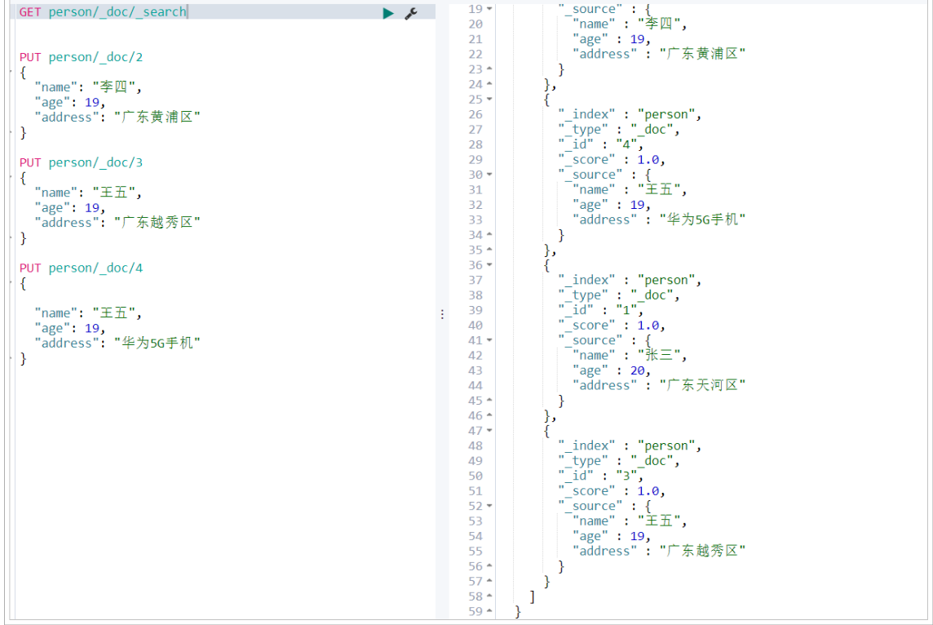Click on PUT person/_doc/2 request line

point(81,57)
